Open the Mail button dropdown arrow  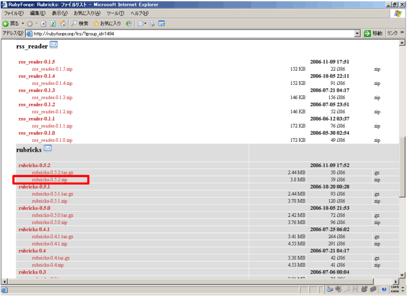pyautogui.click(x=145, y=24)
